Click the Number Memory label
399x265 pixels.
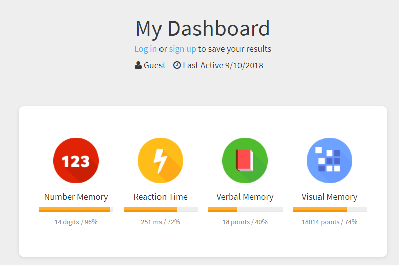[x=76, y=197]
